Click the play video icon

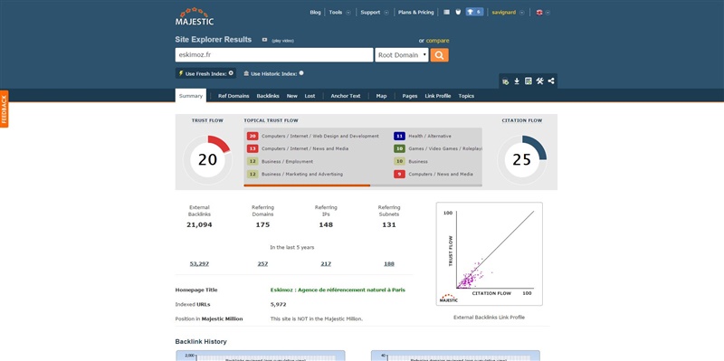coord(264,40)
